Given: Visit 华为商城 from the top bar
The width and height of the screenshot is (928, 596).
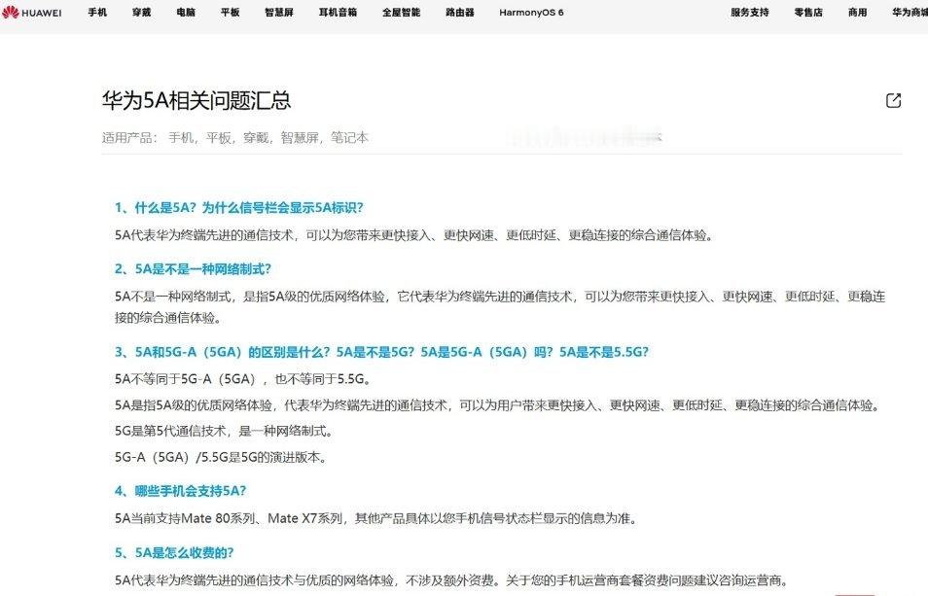Looking at the screenshot, I should click(x=907, y=13).
